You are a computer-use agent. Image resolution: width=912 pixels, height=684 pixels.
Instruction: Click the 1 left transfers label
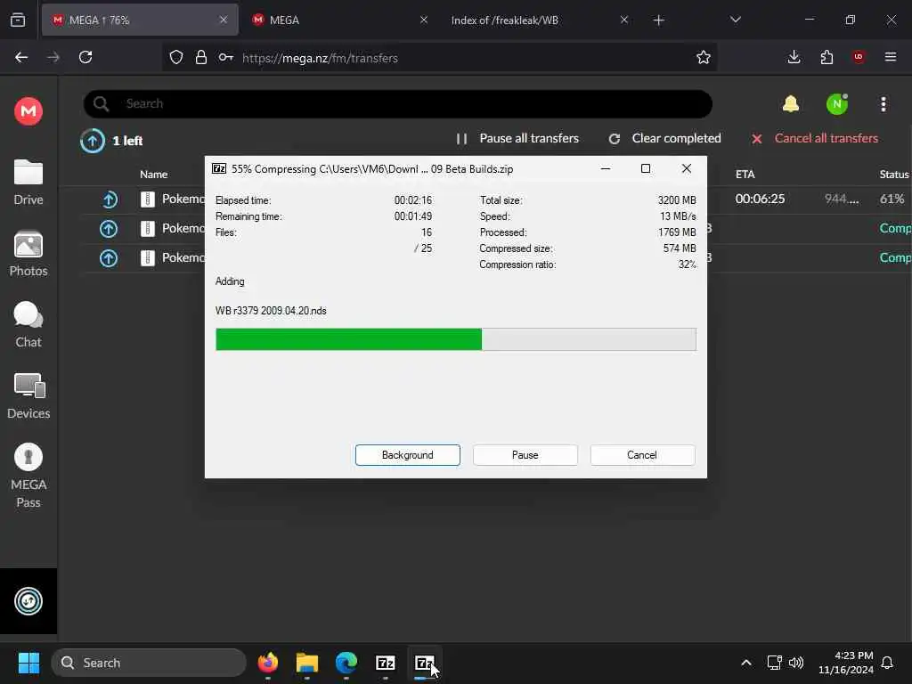point(127,141)
